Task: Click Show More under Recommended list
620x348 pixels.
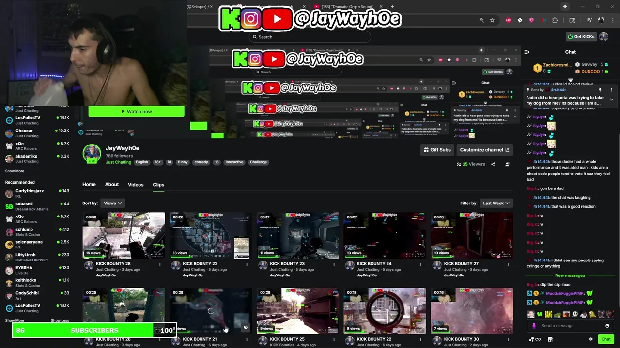Action: click(15, 320)
